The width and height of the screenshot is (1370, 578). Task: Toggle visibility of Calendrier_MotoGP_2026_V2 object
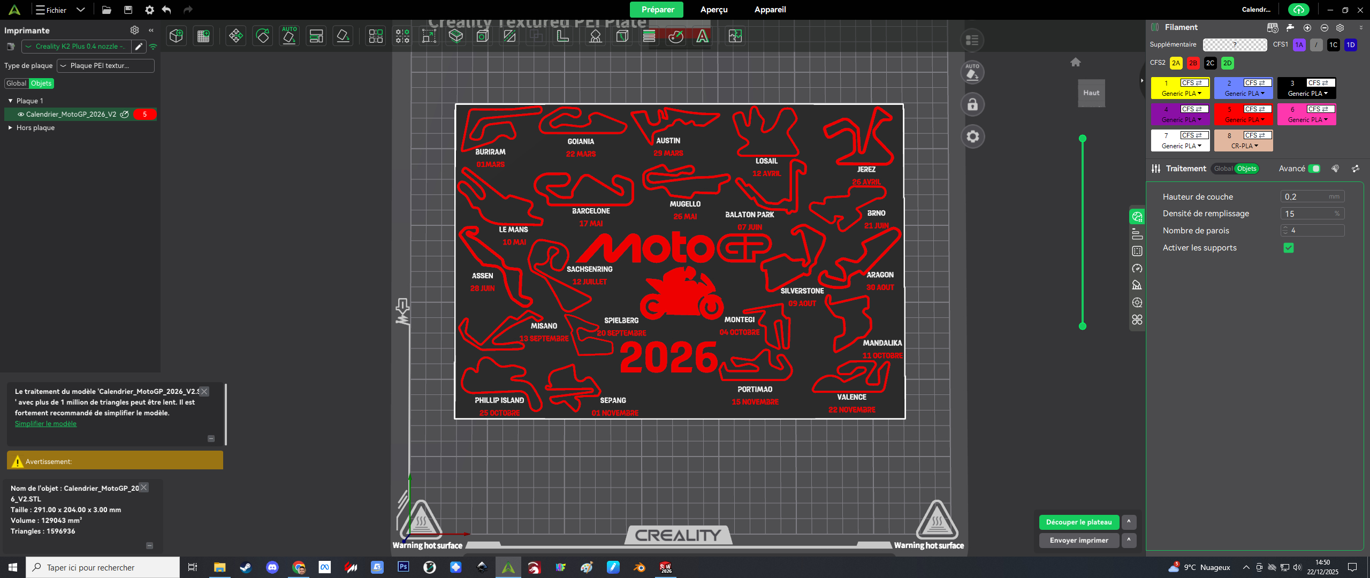(21, 114)
